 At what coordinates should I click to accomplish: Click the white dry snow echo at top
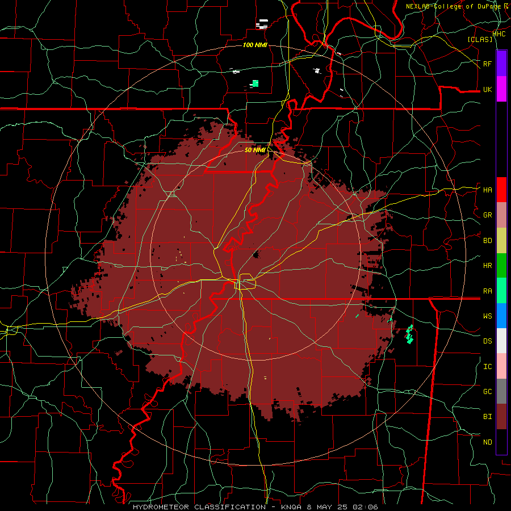tap(262, 24)
